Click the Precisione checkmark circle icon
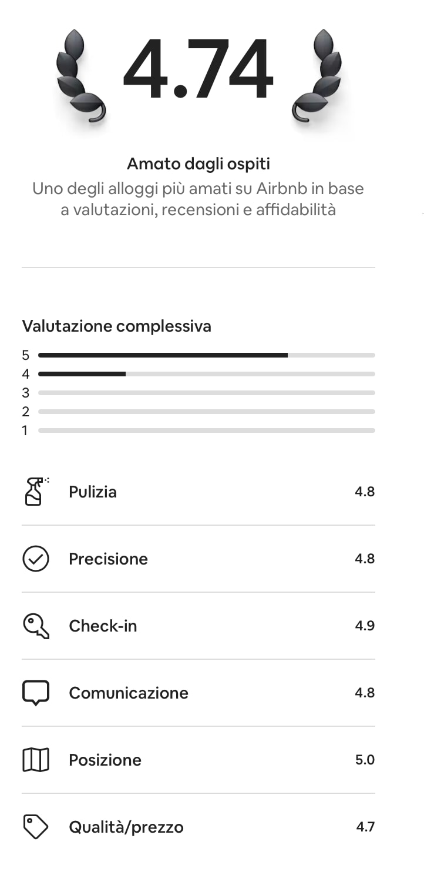Screen dimensions: 424x895 36,559
